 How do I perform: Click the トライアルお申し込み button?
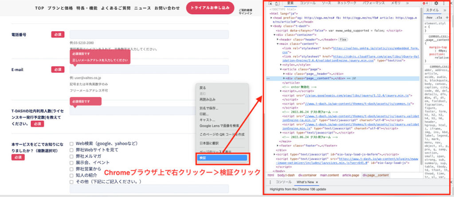coord(210,8)
